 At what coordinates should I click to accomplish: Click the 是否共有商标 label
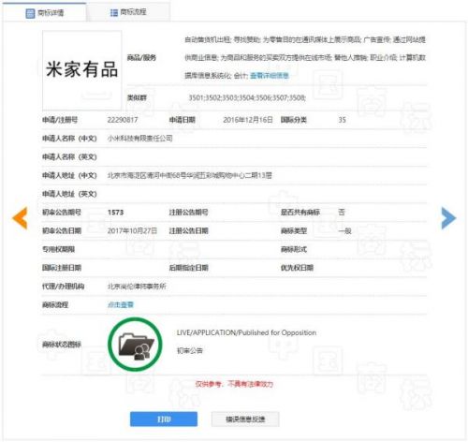pyautogui.click(x=300, y=213)
